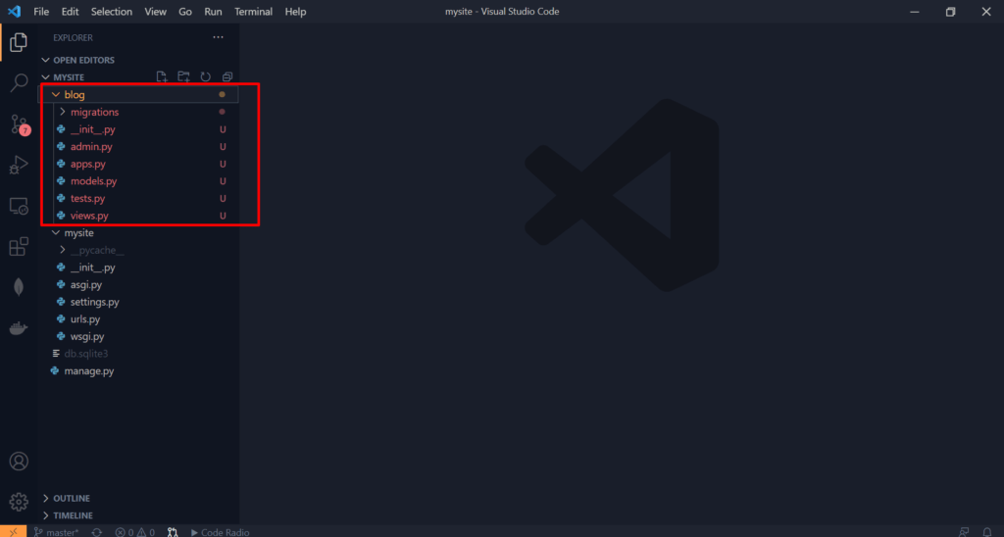This screenshot has width=1004, height=537.
Task: Click the EXPLORER panel title
Action: coord(73,38)
